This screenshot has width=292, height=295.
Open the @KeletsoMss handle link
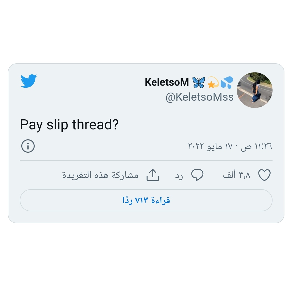pos(200,97)
